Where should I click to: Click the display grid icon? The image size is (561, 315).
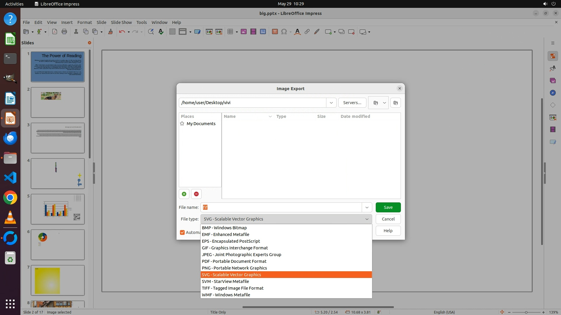(x=172, y=32)
